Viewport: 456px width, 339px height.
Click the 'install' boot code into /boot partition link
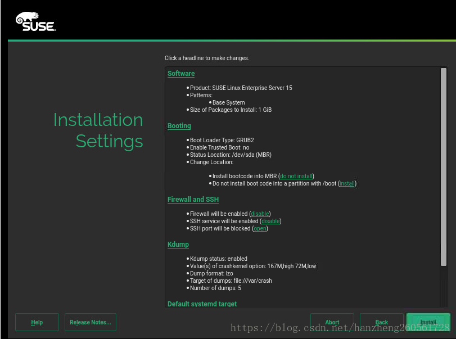tap(347, 183)
